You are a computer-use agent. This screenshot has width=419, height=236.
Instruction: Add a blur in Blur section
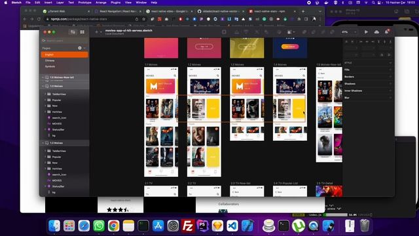[x=390, y=98]
